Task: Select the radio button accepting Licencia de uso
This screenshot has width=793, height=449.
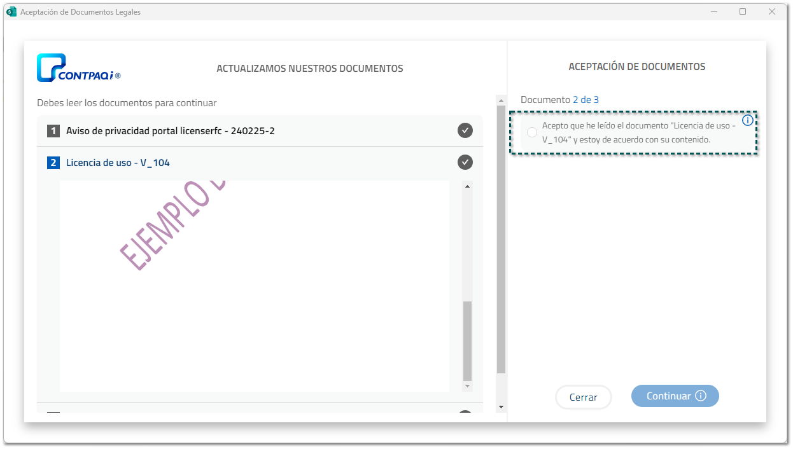Action: pyautogui.click(x=532, y=132)
